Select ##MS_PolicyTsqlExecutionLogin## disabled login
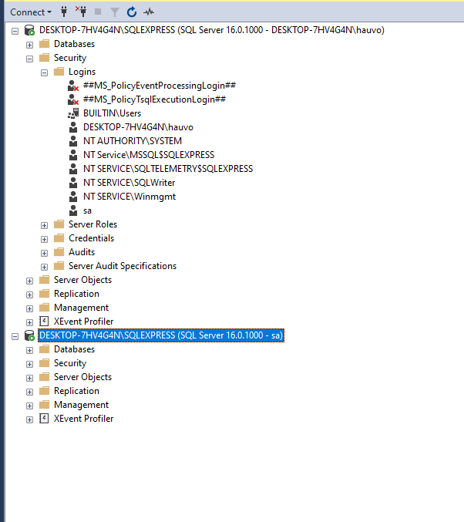This screenshot has height=522, width=464. pyautogui.click(x=154, y=99)
